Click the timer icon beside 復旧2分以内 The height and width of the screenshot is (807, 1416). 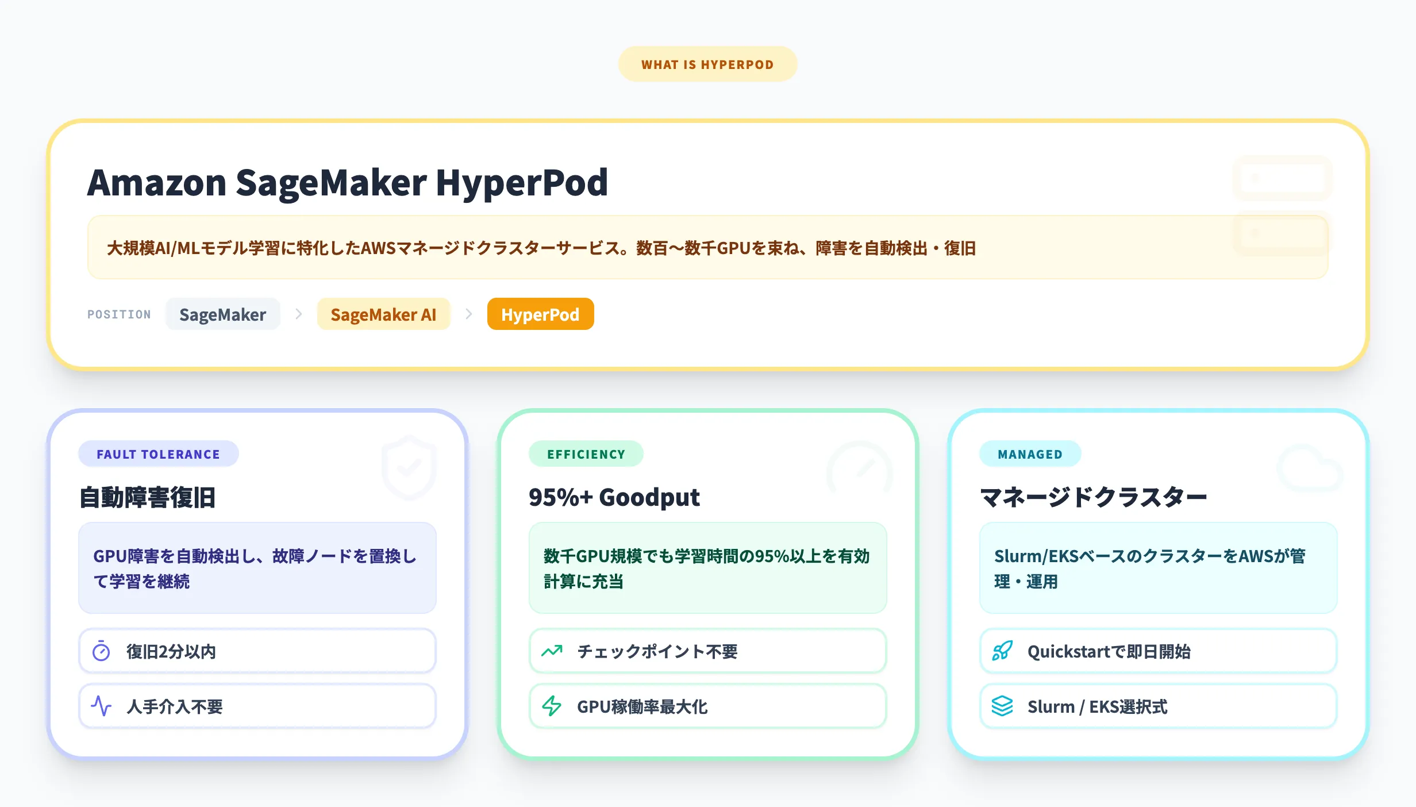(x=101, y=651)
